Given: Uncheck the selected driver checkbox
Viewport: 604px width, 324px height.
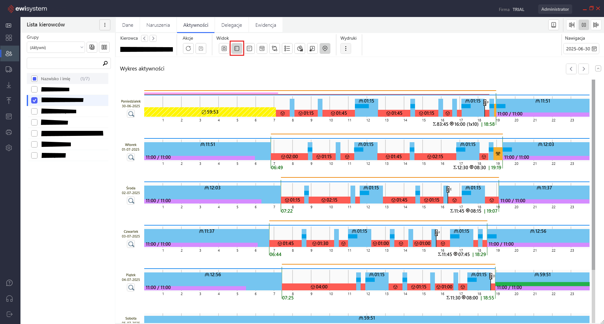Looking at the screenshot, I should point(35,100).
